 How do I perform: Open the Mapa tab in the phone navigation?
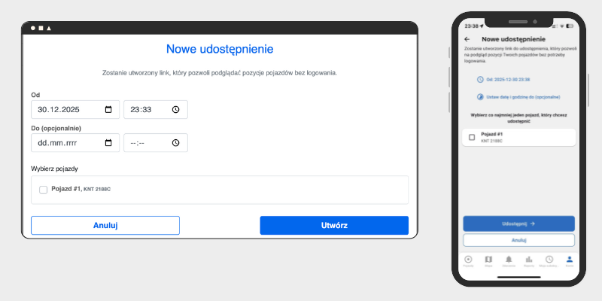coord(488,260)
